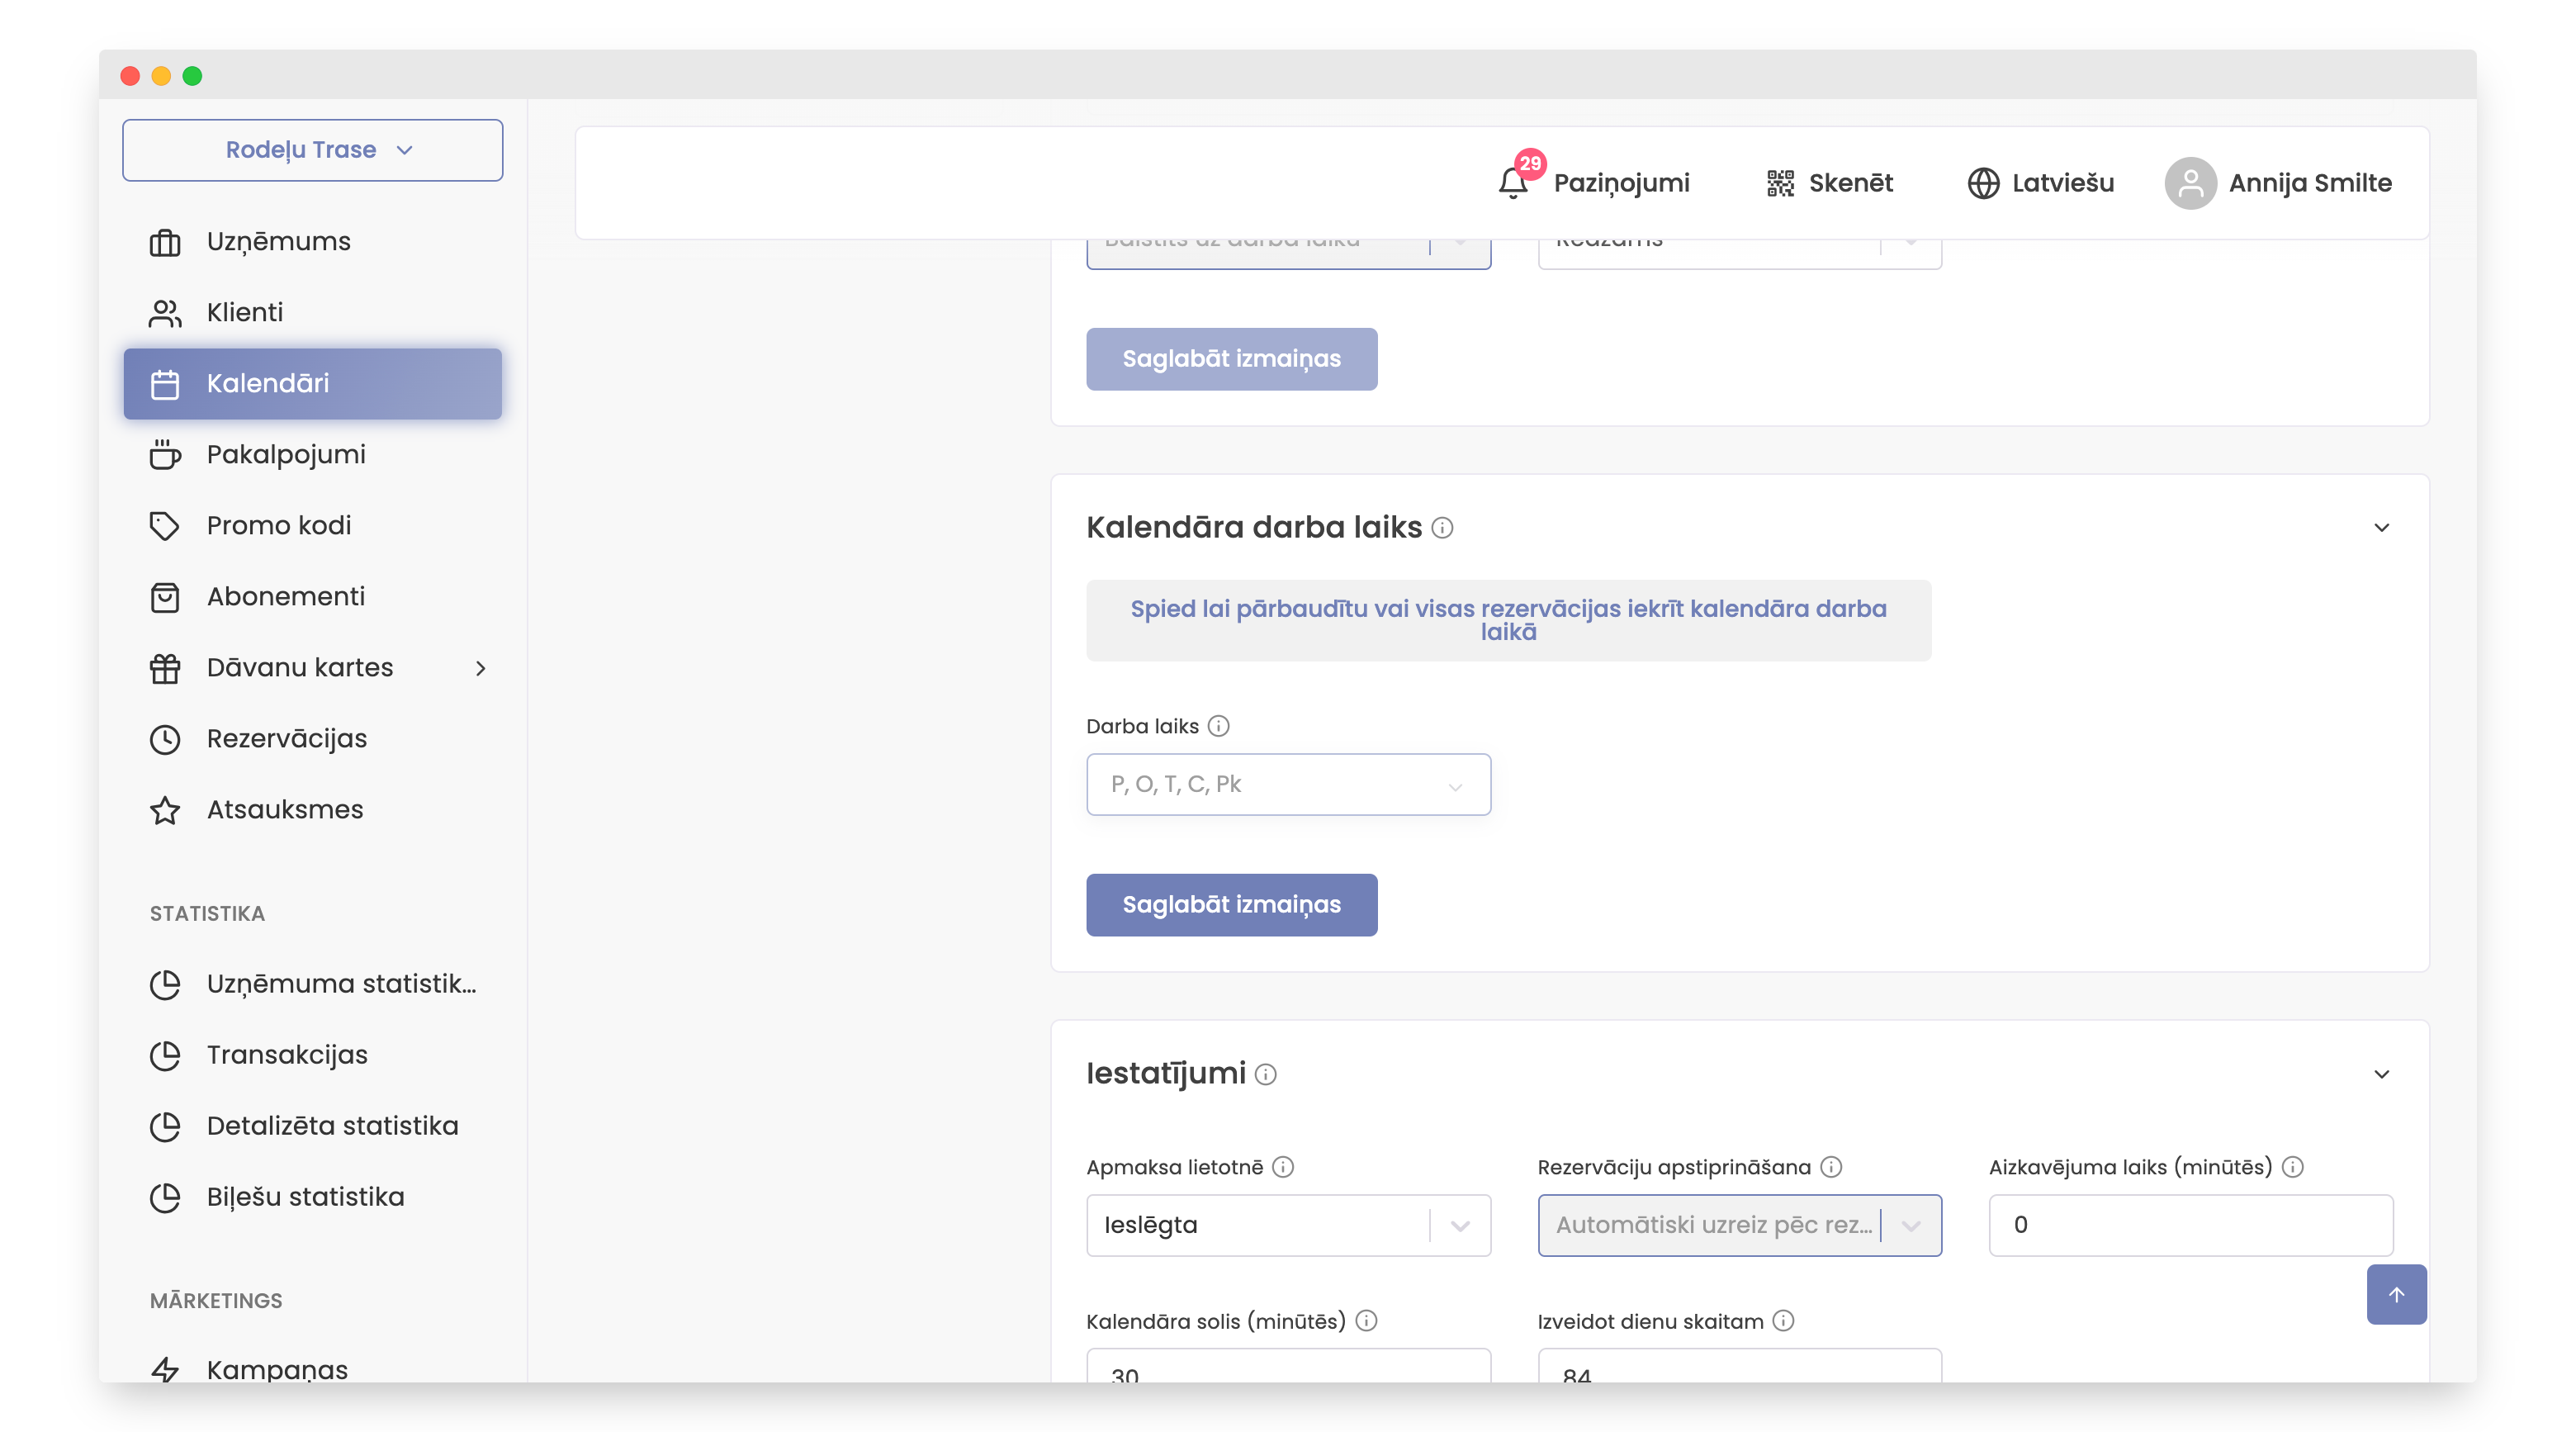Click the QR code Skenēt icon

(x=1780, y=183)
